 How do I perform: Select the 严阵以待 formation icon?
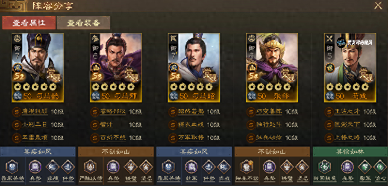[90, 167]
